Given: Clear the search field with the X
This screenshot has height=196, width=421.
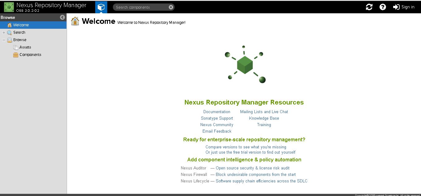Looking at the screenshot, I should (171, 7).
